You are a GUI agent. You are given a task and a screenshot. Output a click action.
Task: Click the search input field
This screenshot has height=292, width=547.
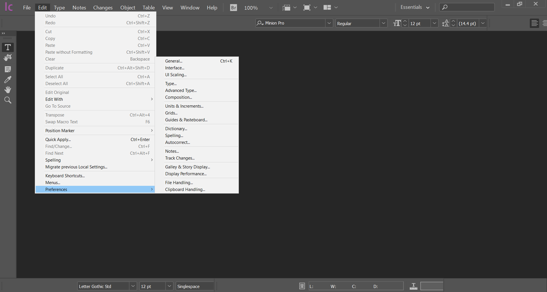point(467,7)
